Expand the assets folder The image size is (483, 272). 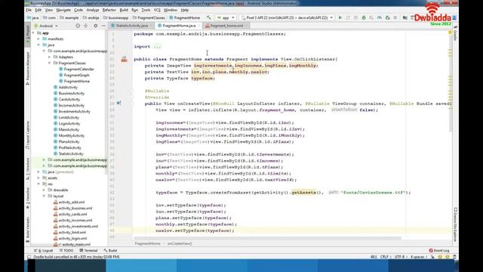[x=38, y=178]
